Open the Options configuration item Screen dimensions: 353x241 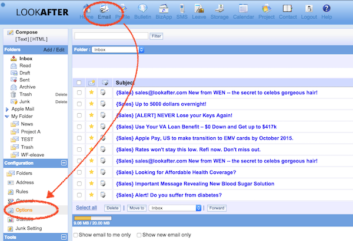pyautogui.click(x=24, y=209)
